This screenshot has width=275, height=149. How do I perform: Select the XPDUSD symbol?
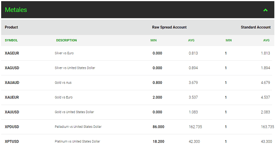pos(12,127)
